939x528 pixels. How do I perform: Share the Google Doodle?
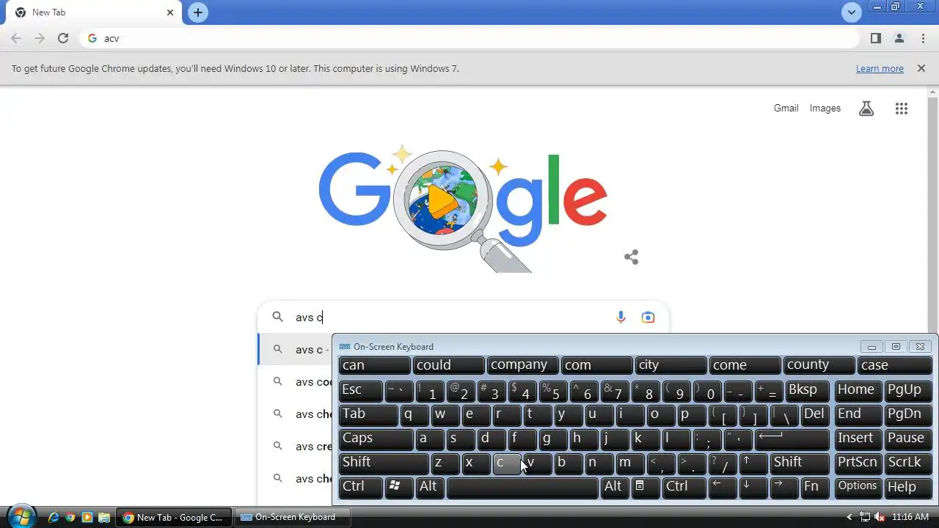[x=631, y=257]
